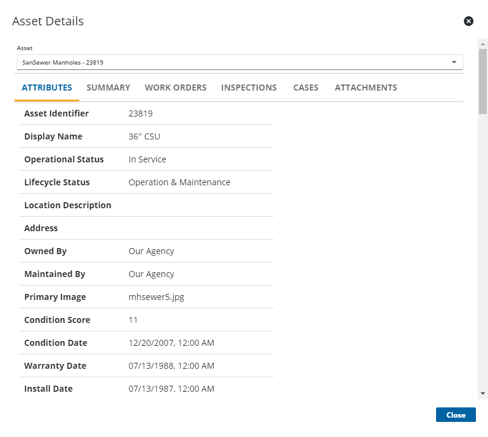This screenshot has width=488, height=437.
Task: Click the Lifecycle Status Operation & Maintenance value
Action: click(x=179, y=182)
